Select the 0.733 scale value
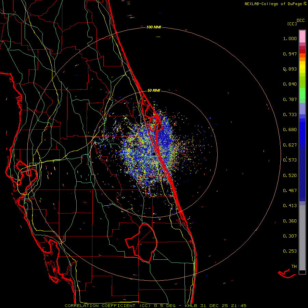This screenshot has height=308, width=308. tap(290, 115)
